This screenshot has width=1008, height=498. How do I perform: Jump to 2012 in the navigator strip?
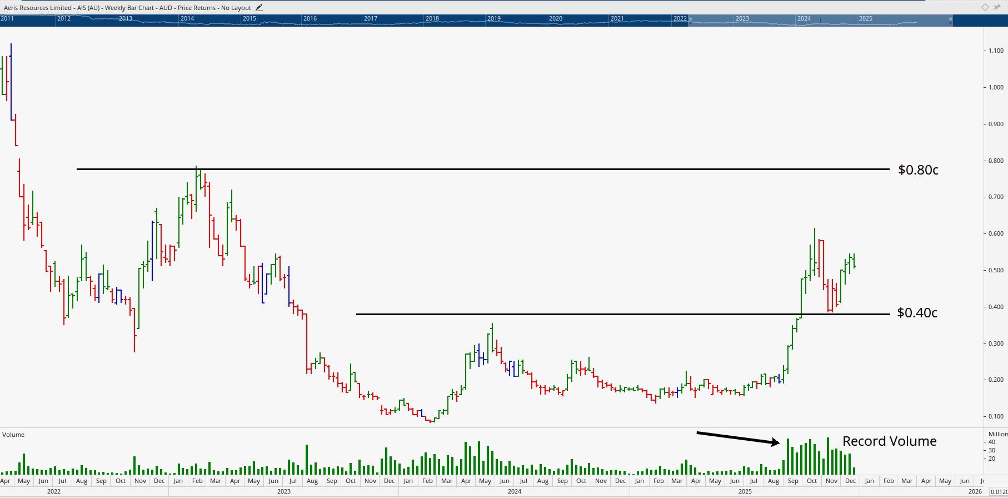[x=64, y=18]
